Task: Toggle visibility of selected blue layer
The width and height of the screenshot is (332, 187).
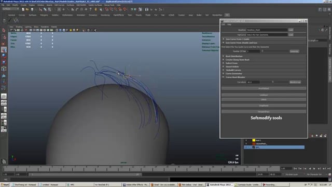Action: 246,147
